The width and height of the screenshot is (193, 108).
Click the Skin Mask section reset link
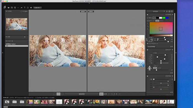(171, 47)
